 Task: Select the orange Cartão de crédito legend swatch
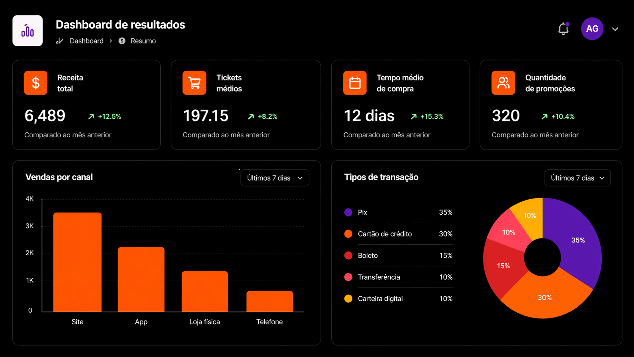pyautogui.click(x=348, y=234)
